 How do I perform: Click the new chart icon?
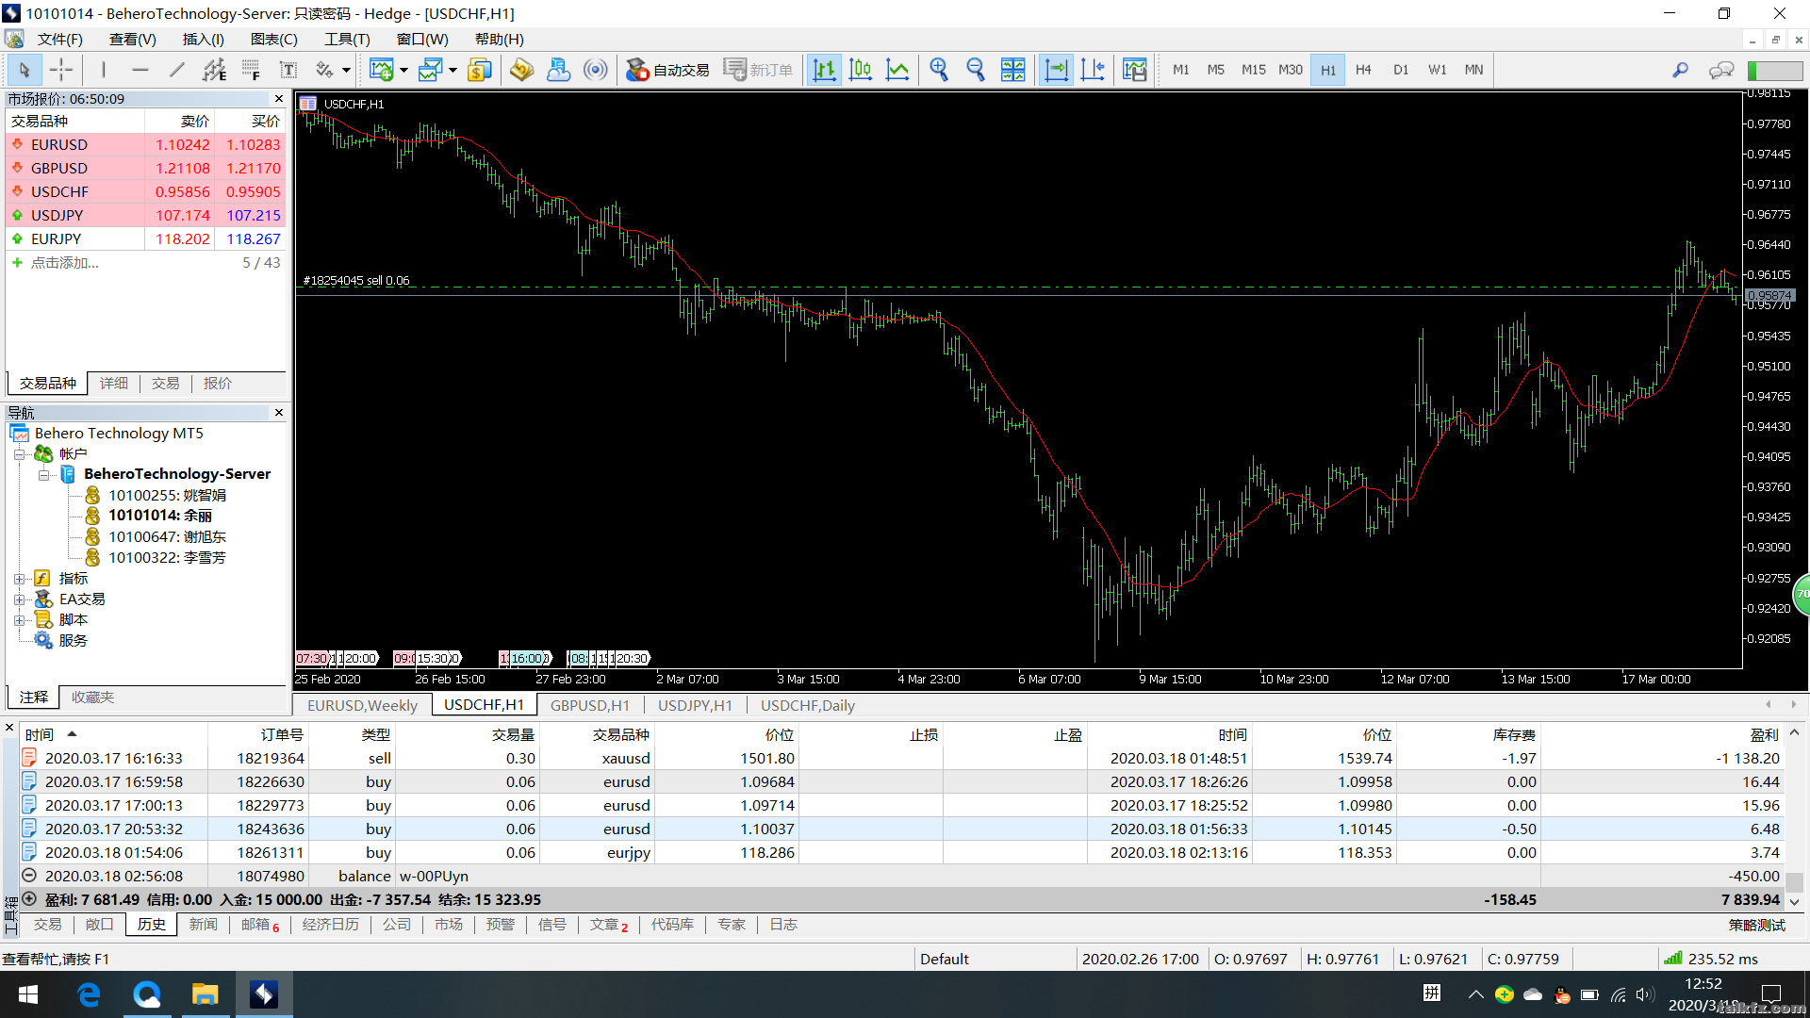coord(381,70)
